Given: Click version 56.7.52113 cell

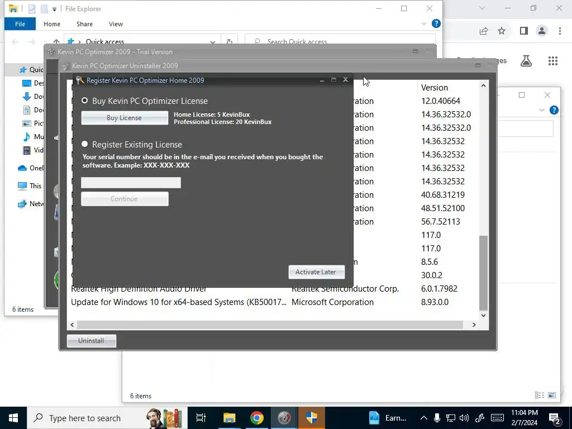Looking at the screenshot, I should [440, 222].
